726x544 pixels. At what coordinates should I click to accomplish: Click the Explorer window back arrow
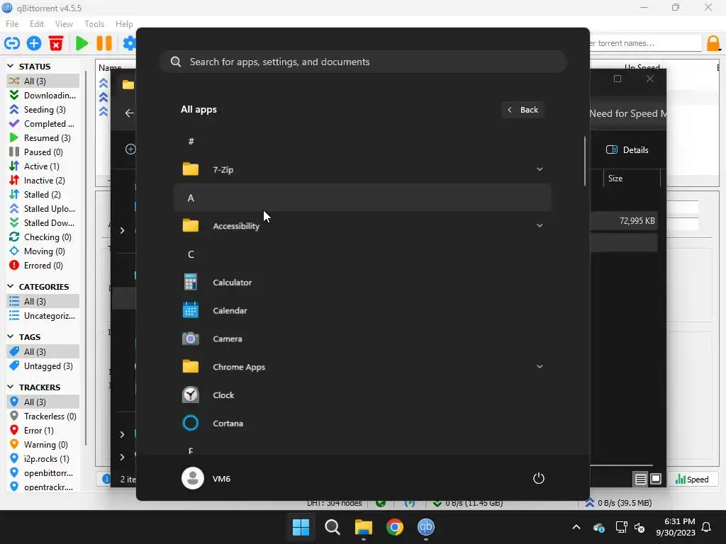(129, 113)
